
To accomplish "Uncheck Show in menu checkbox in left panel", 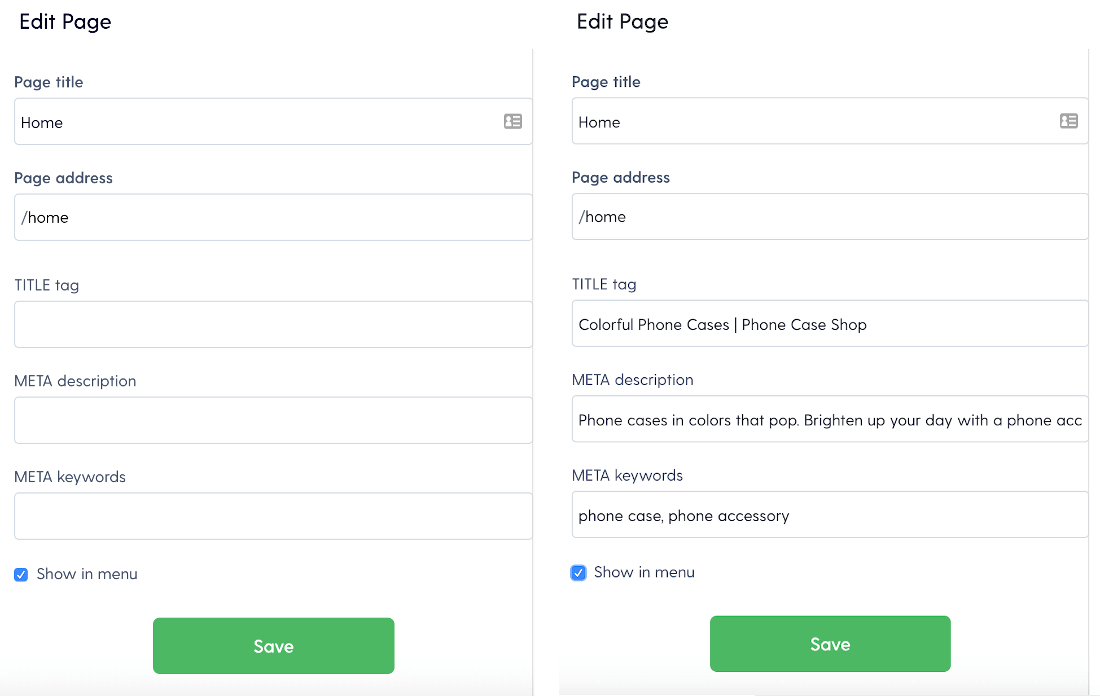I will click(21, 575).
